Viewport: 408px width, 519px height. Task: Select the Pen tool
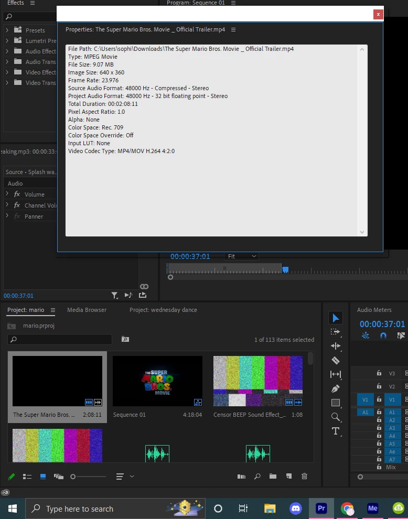pos(336,388)
